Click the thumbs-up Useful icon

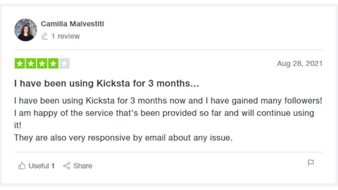coord(22,166)
